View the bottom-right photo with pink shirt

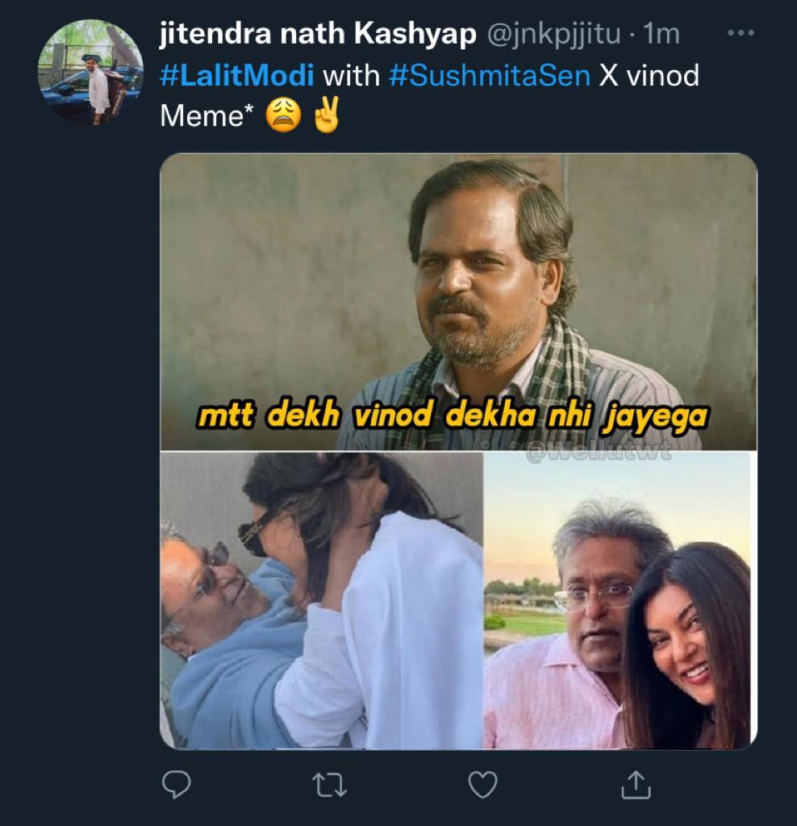pos(620,601)
